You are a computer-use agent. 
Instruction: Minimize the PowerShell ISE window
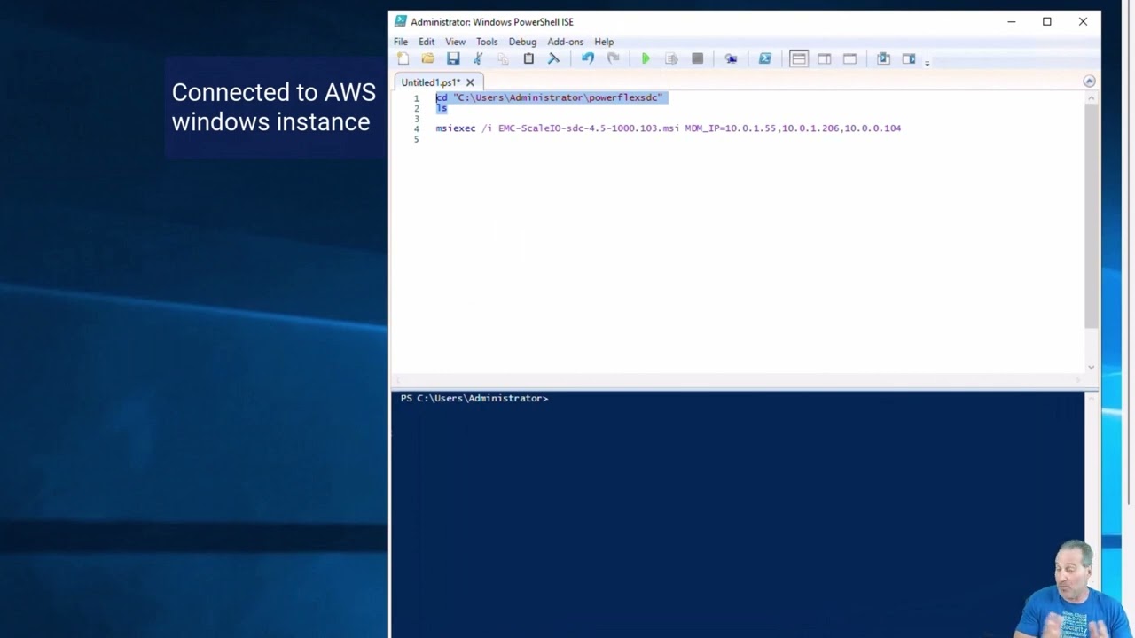click(x=1011, y=21)
